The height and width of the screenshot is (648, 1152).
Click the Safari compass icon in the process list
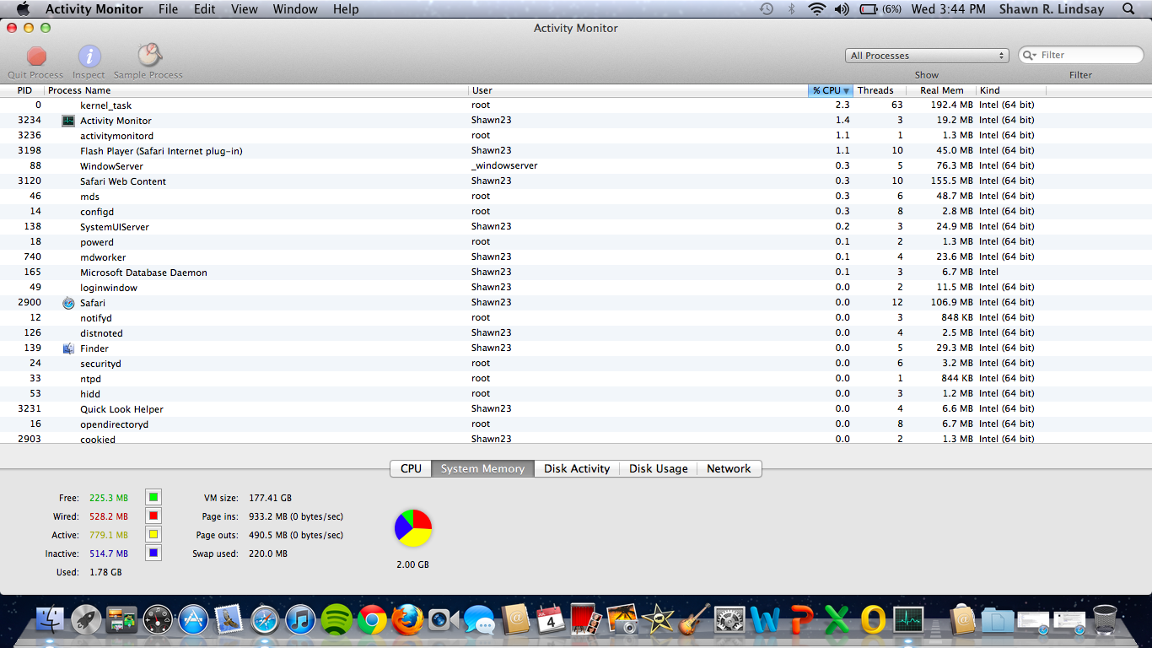tap(68, 303)
